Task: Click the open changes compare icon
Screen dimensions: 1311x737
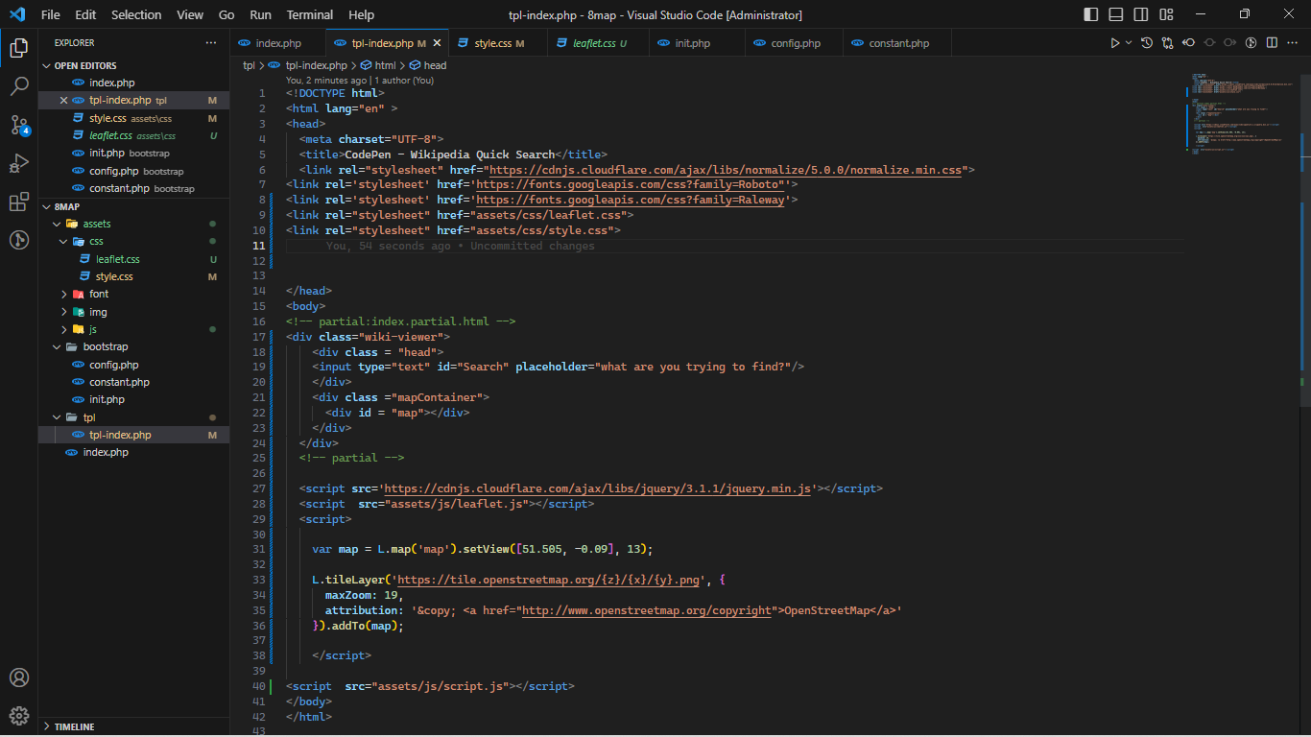Action: (x=1167, y=43)
